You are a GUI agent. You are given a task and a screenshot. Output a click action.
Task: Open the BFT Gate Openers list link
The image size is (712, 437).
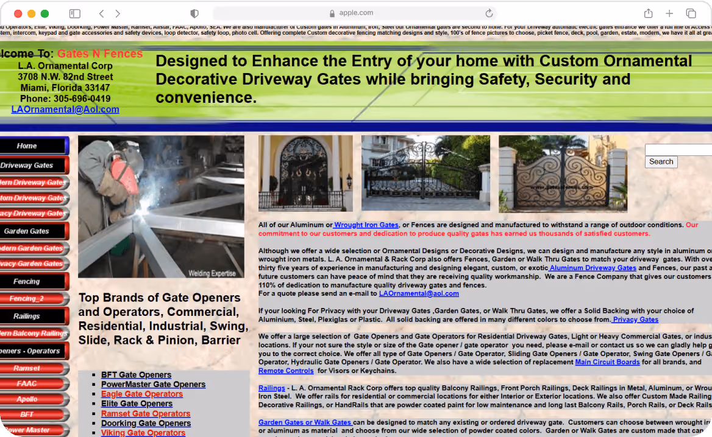(136, 375)
